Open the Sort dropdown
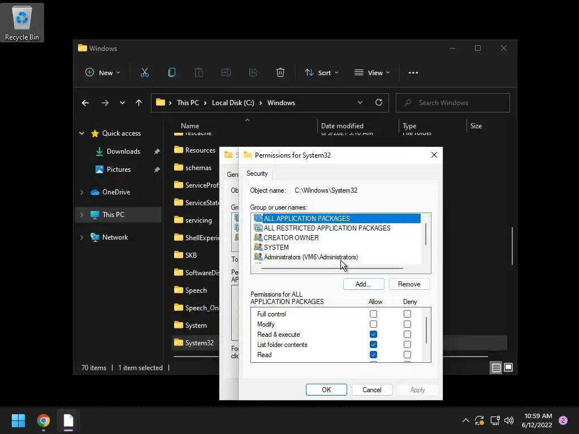Screen dimensions: 579x434 (x=321, y=73)
